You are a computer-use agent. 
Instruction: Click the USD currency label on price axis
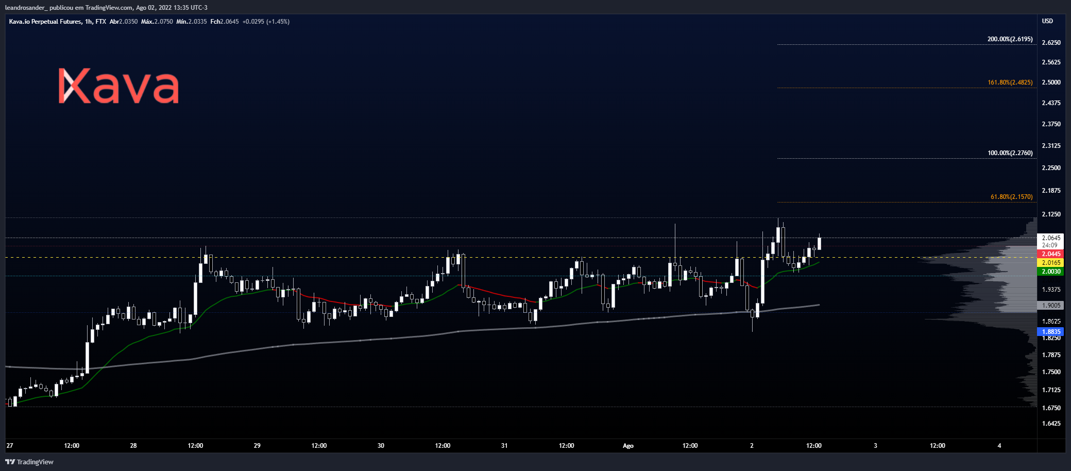pos(1047,21)
